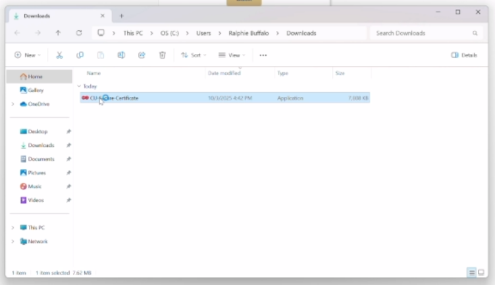Expand the This PC tree node
Screen dimensions: 495x285
13,228
